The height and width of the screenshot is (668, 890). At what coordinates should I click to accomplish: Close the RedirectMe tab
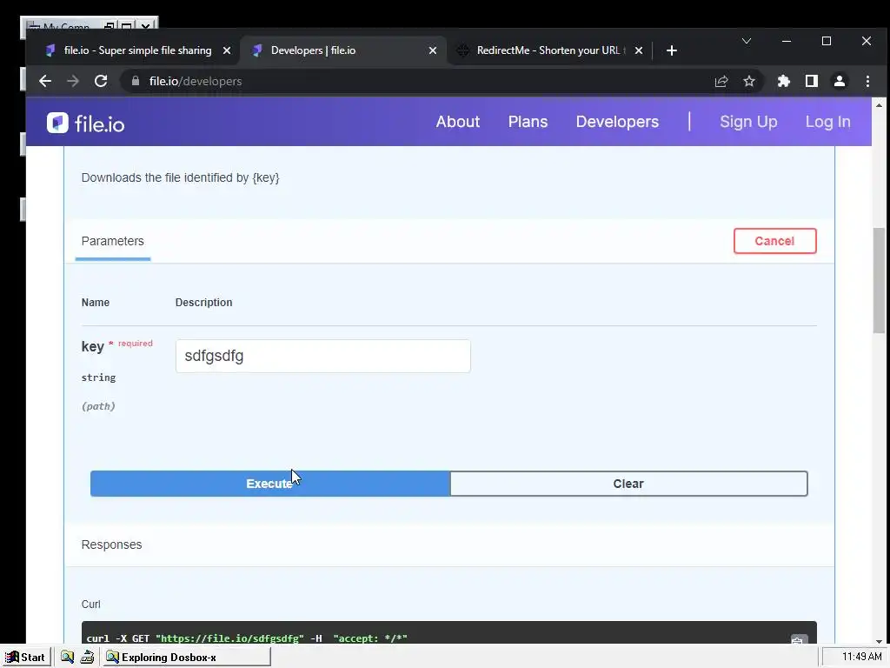tap(639, 50)
